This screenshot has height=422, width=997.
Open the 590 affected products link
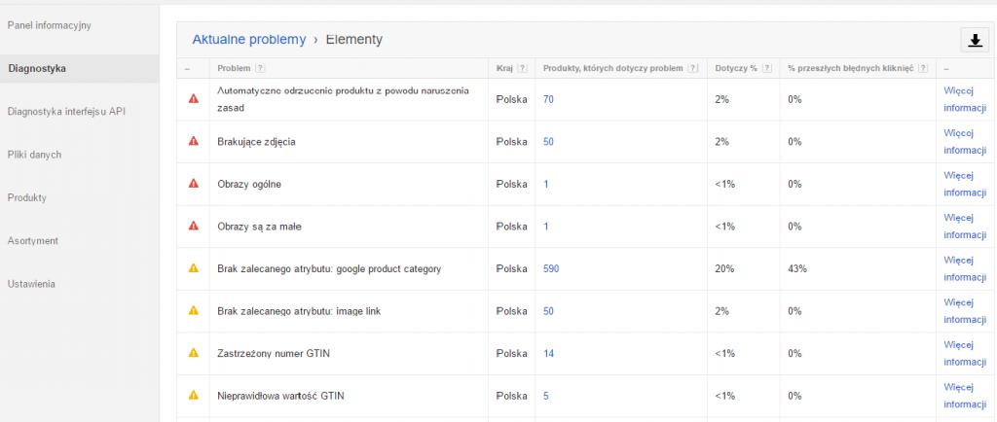[x=551, y=269]
